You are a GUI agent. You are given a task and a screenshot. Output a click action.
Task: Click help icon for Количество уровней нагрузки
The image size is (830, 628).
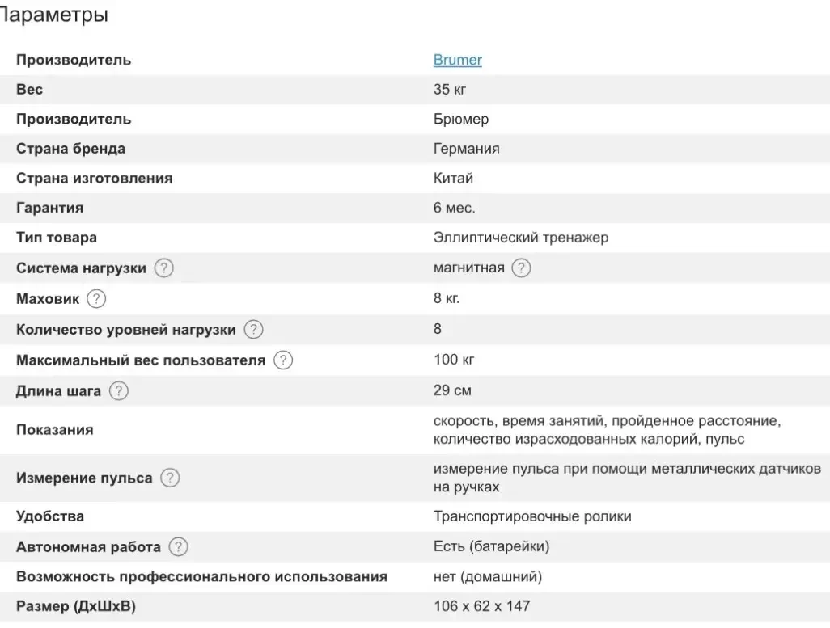[253, 330]
